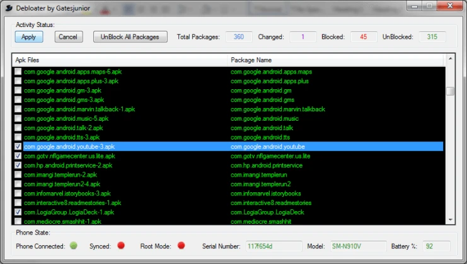
Task: Enable checkbox for com.google.android.apps.maps-6.apk
Action: tap(18, 72)
